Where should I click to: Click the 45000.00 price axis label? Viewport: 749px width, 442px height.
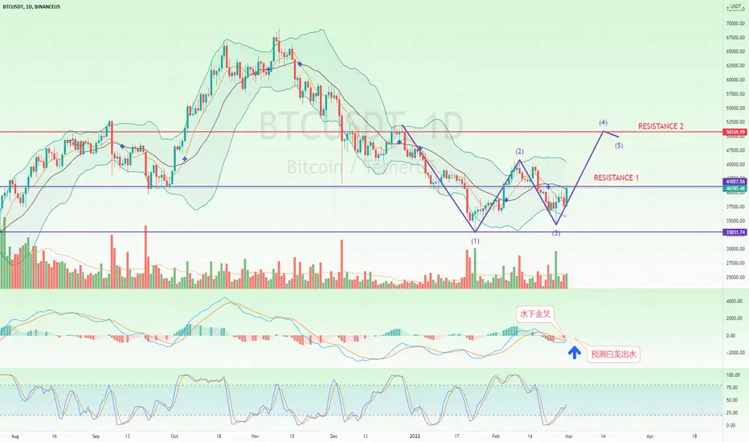coord(735,165)
